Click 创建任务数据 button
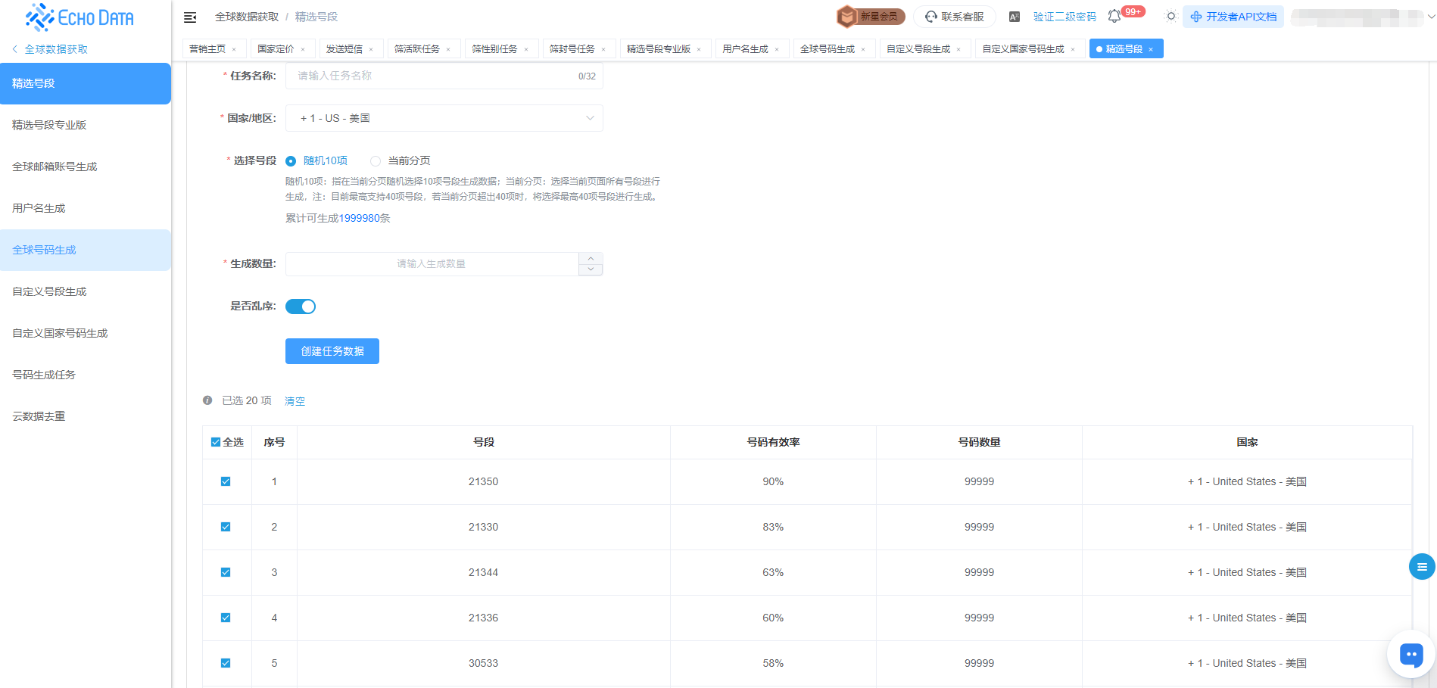This screenshot has height=688, width=1437. tap(332, 351)
